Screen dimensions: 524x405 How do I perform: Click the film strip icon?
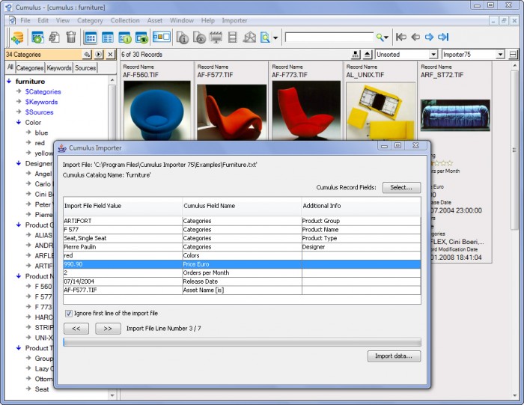coord(232,37)
